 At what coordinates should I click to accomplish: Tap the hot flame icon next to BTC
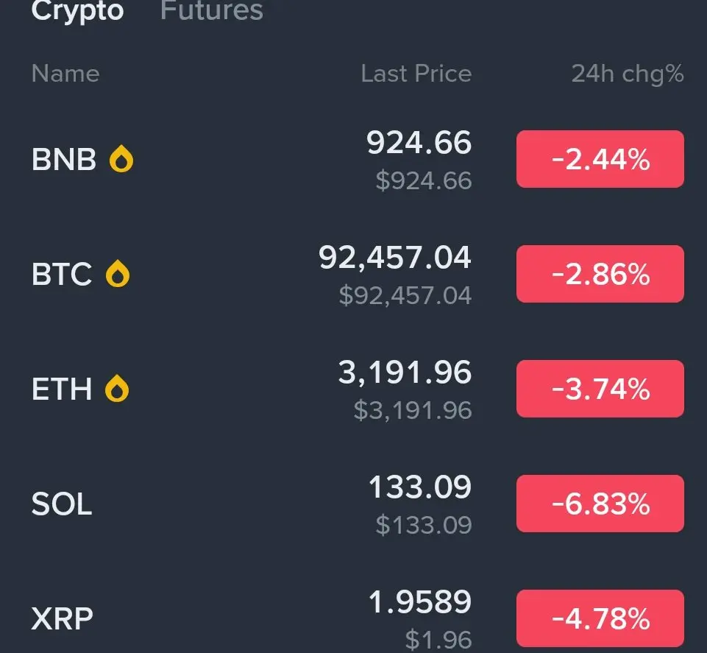pos(118,274)
